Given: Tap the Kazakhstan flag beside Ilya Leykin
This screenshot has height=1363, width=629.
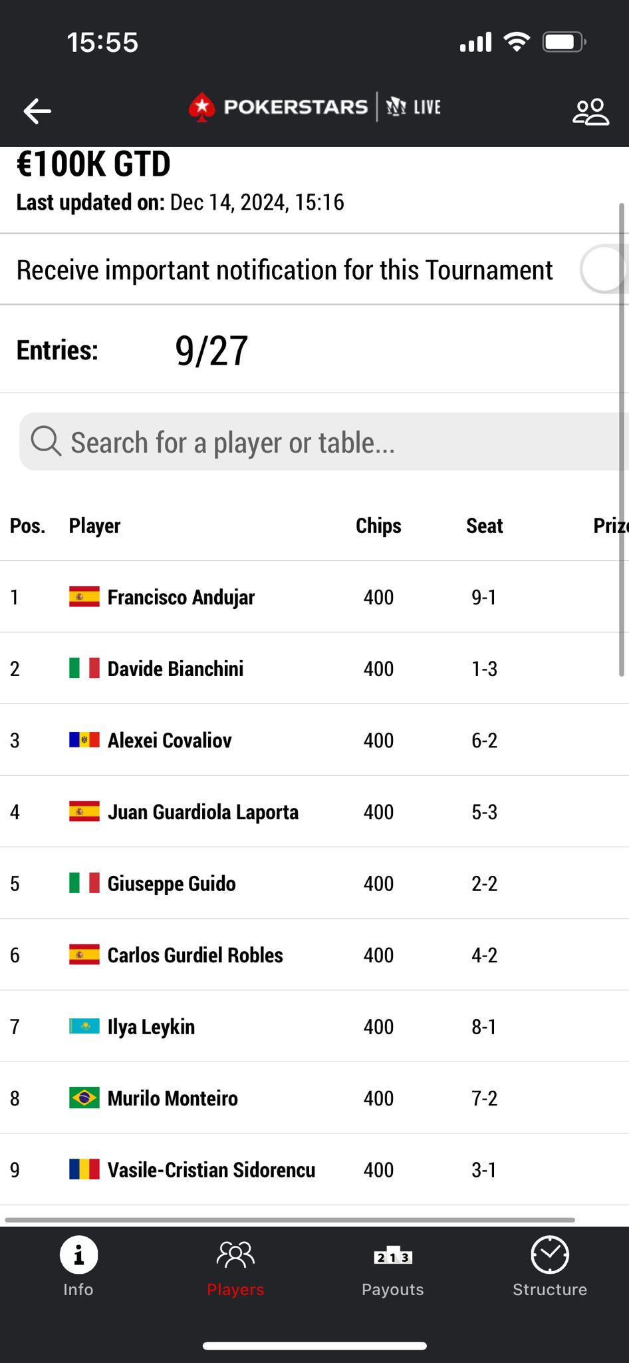Looking at the screenshot, I should 84,1026.
